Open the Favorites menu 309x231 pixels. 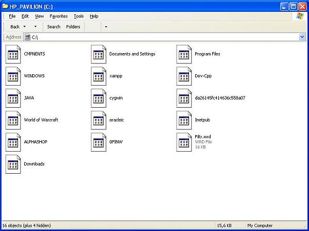click(59, 16)
